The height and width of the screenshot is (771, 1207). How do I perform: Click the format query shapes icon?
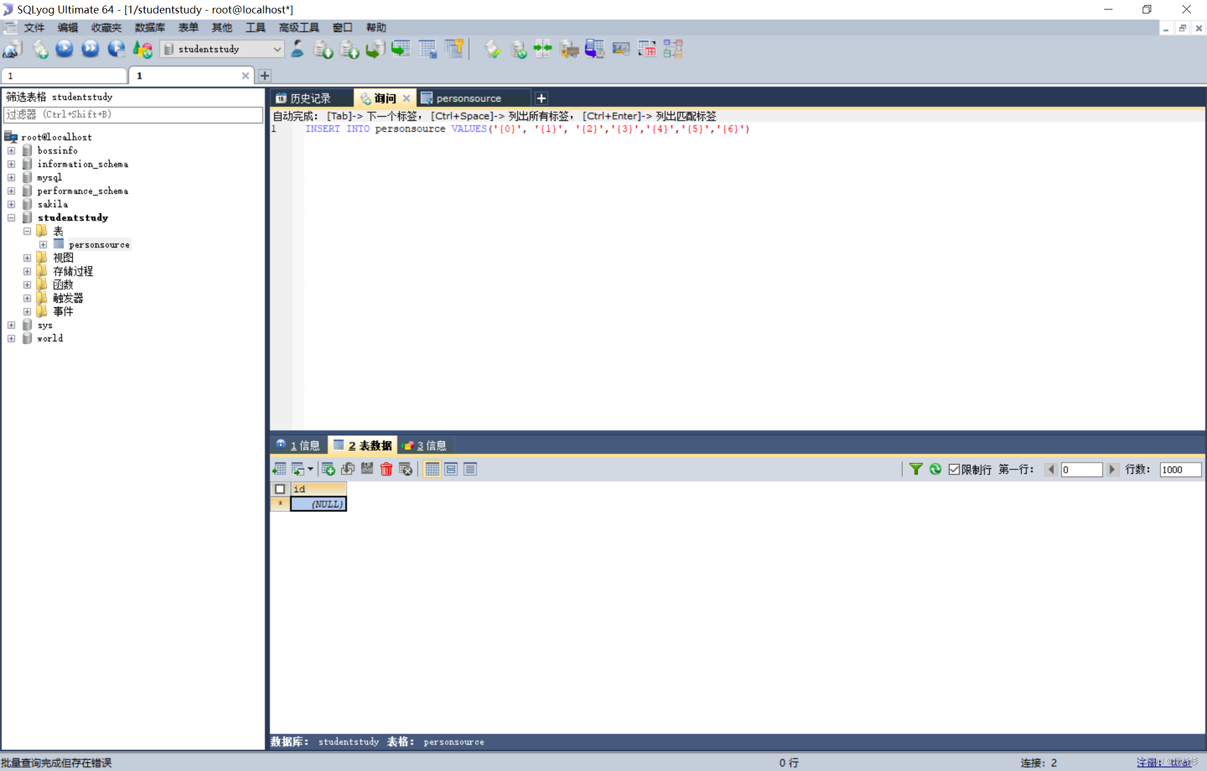pos(142,49)
